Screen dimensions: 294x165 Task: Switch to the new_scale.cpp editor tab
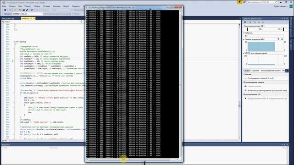click(8, 18)
